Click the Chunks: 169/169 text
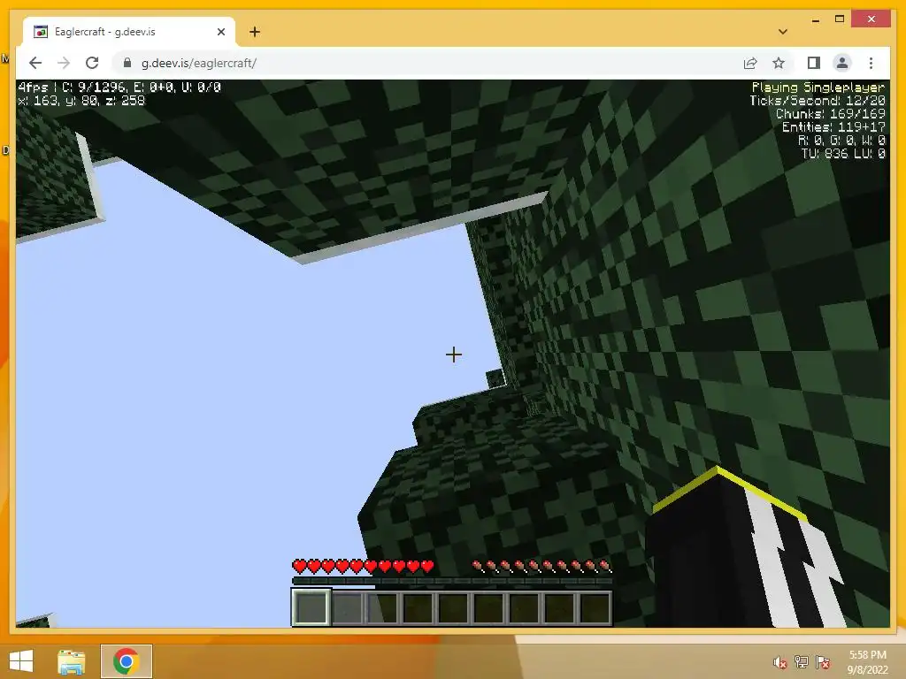The width and height of the screenshot is (906, 679). (830, 114)
